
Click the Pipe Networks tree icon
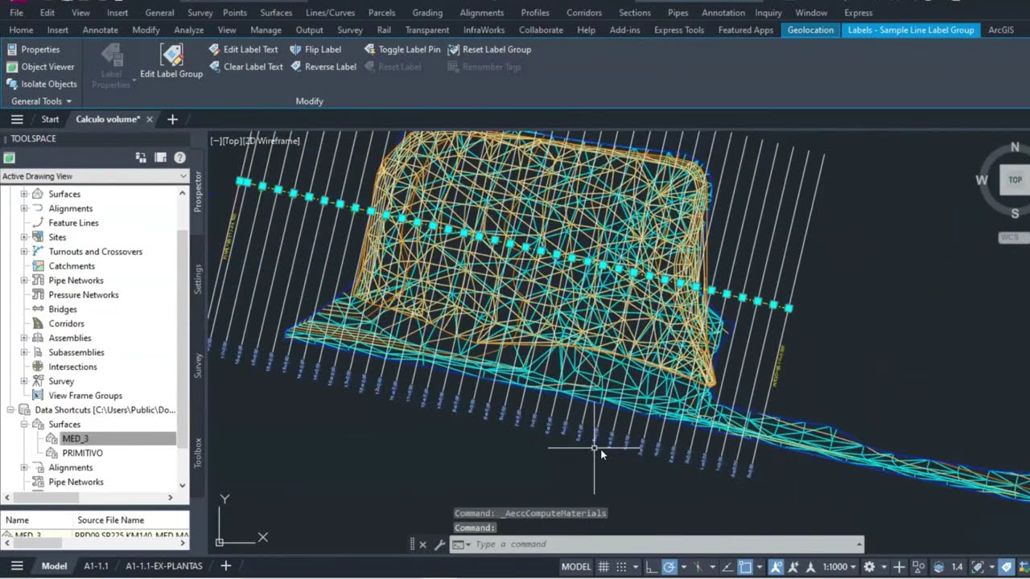[x=37, y=281]
